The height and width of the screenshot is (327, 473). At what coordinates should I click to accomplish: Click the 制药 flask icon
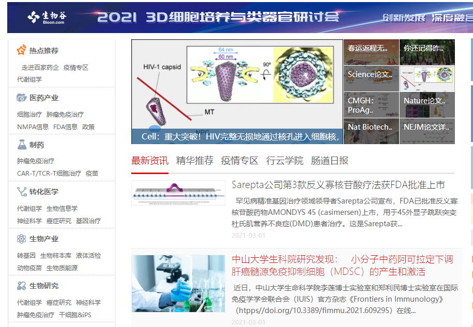[x=21, y=145]
